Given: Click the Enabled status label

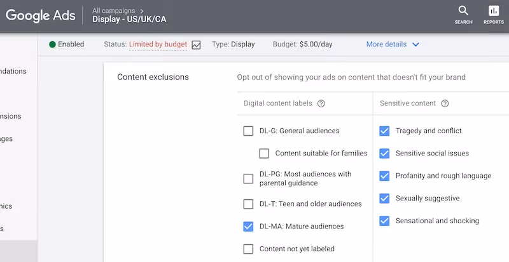Looking at the screenshot, I should [71, 44].
